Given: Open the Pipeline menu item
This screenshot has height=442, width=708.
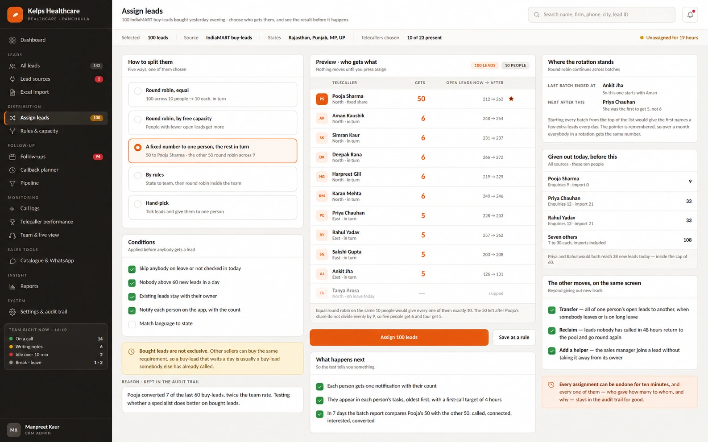Looking at the screenshot, I should pyautogui.click(x=56, y=183).
